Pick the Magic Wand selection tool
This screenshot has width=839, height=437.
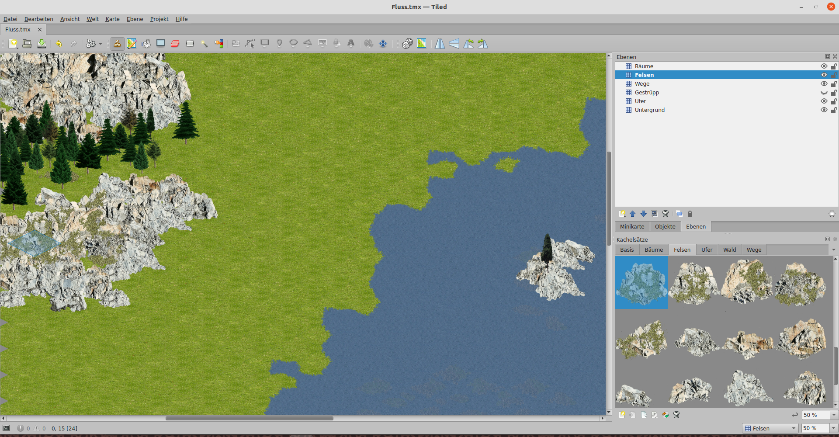(204, 44)
